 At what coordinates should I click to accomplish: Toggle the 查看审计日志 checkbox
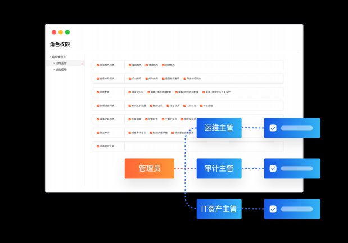(x=130, y=133)
